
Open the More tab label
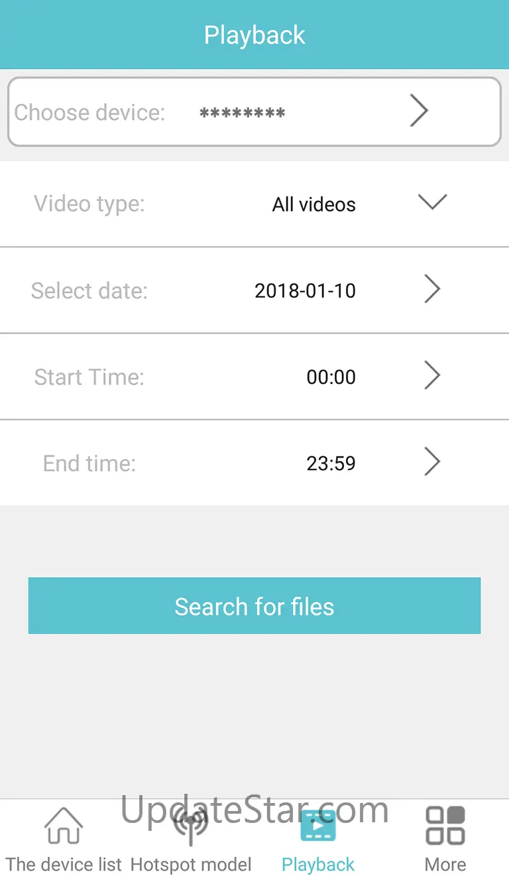pos(445,865)
